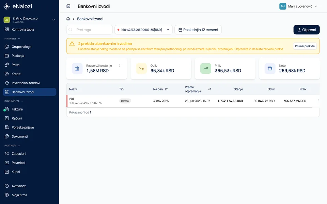Collapse the Partneri sidebar section
Screen dimensions: 327x204
click(x=12, y=146)
